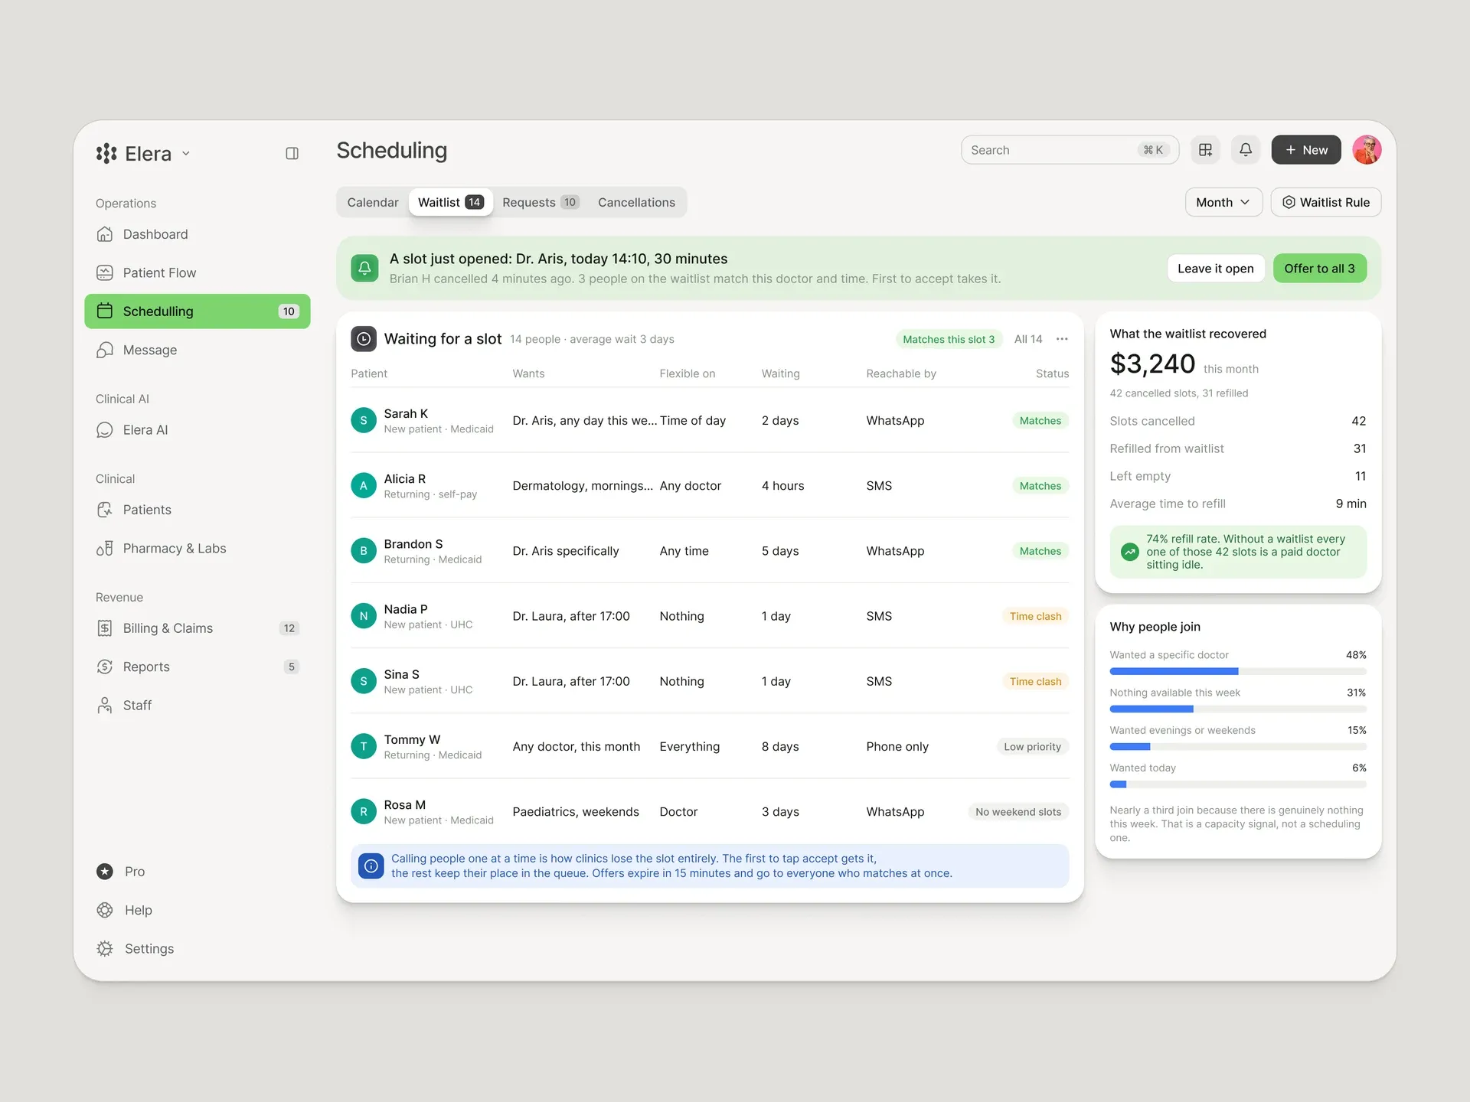Open Settings gear
This screenshot has width=1470, height=1102.
pyautogui.click(x=135, y=949)
